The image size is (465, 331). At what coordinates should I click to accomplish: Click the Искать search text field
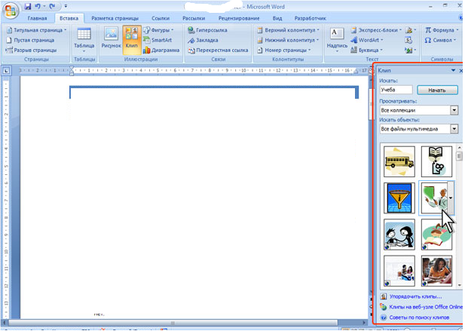tap(396, 90)
